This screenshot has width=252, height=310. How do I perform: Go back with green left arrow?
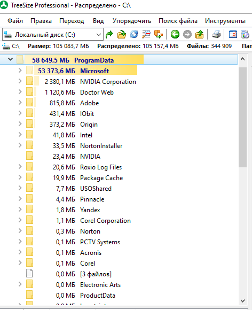175,34
